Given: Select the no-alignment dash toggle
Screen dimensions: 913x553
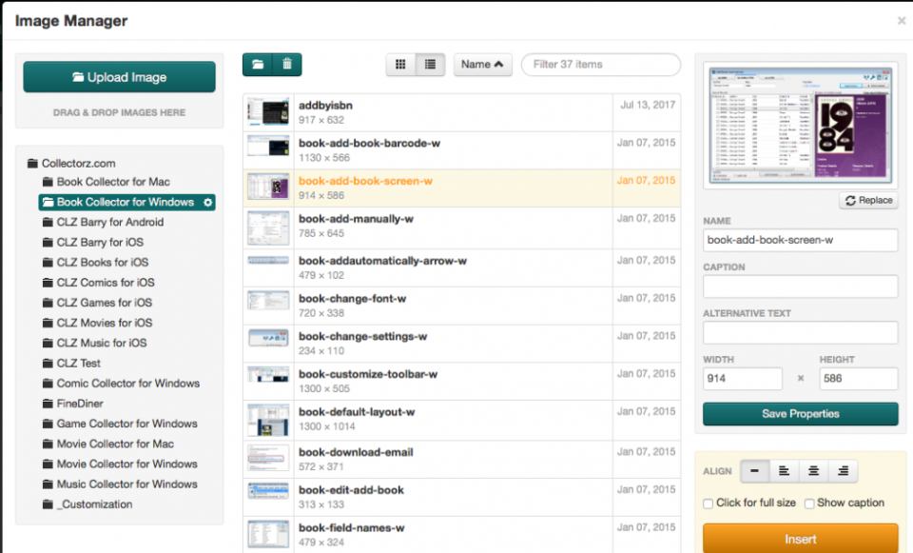Looking at the screenshot, I should (755, 470).
